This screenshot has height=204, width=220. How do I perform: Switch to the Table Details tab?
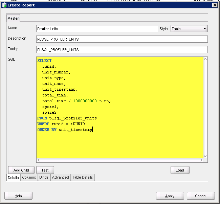point(83,177)
